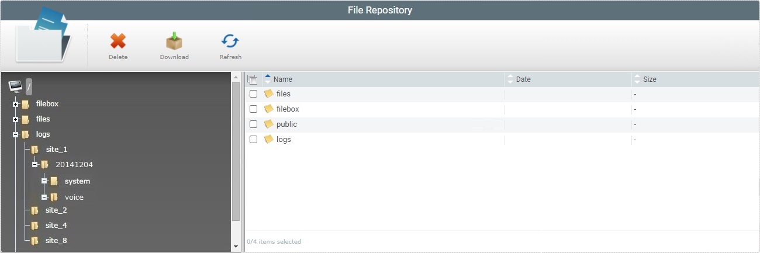Check the box for public folder
The image size is (760, 253).
tap(253, 124)
